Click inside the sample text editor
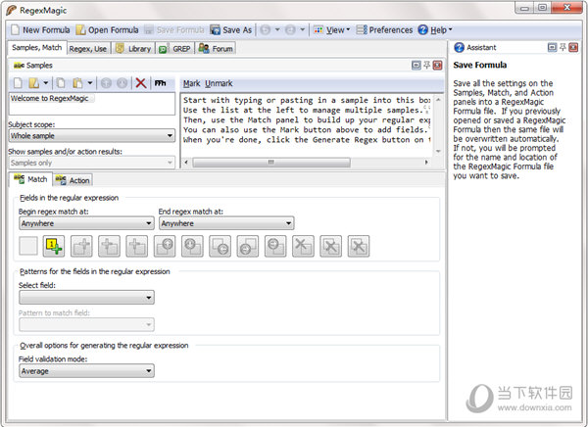Image resolution: width=588 pixels, height=427 pixels. [x=306, y=123]
